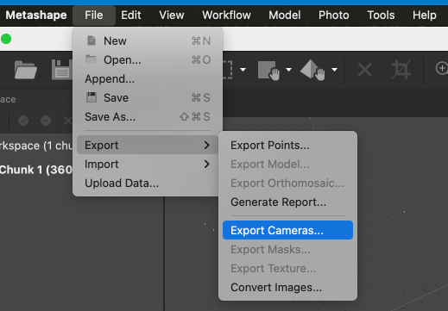Click the Enable Items checkmark icon

(x=23, y=121)
